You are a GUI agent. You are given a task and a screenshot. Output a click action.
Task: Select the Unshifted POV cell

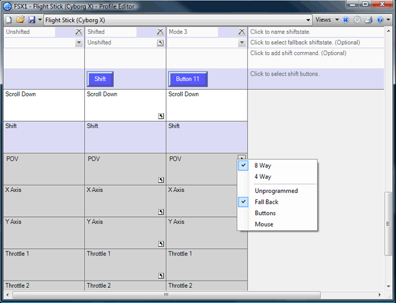(x=44, y=169)
